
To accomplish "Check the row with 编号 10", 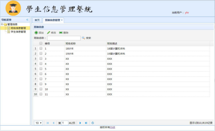I will tap(41, 89).
